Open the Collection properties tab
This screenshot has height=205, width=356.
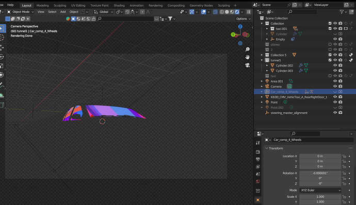click(257, 191)
